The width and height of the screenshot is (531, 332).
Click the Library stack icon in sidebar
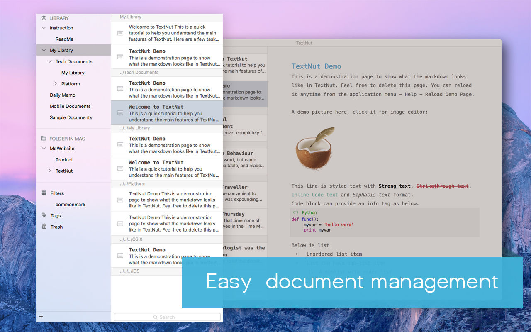click(44, 18)
